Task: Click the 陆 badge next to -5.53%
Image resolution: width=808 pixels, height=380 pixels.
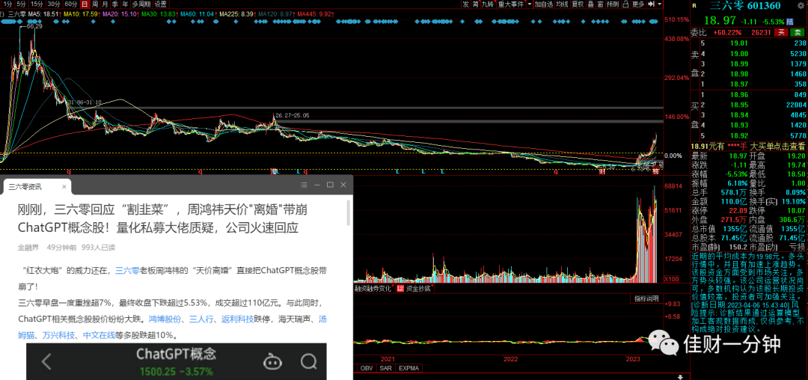Action: point(789,22)
